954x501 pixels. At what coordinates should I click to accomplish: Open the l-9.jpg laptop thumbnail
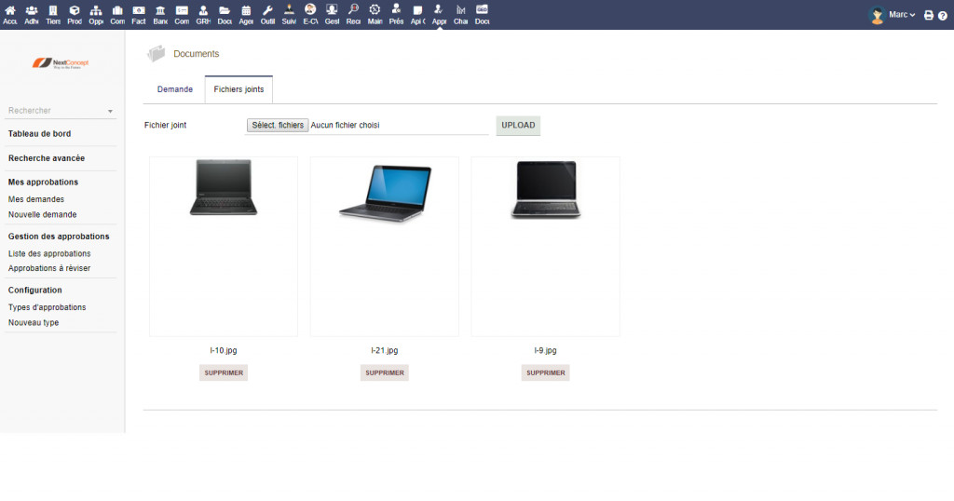[x=546, y=189]
